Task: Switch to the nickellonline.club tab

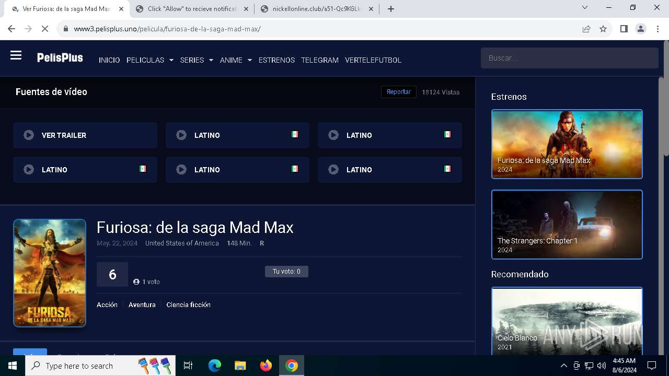Action: (x=317, y=9)
